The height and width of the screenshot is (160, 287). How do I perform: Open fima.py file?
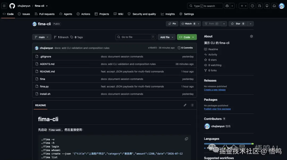pos(44,86)
